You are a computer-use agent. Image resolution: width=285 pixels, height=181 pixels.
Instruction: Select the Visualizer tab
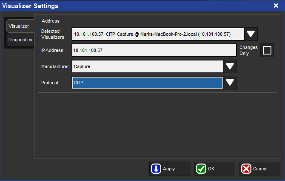point(19,26)
